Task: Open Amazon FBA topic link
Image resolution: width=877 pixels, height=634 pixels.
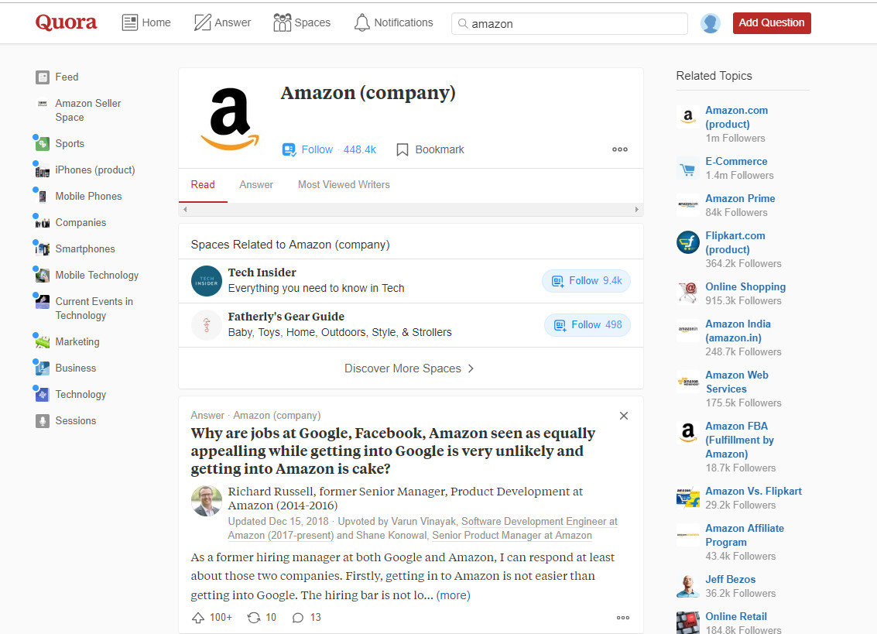Action: [739, 440]
